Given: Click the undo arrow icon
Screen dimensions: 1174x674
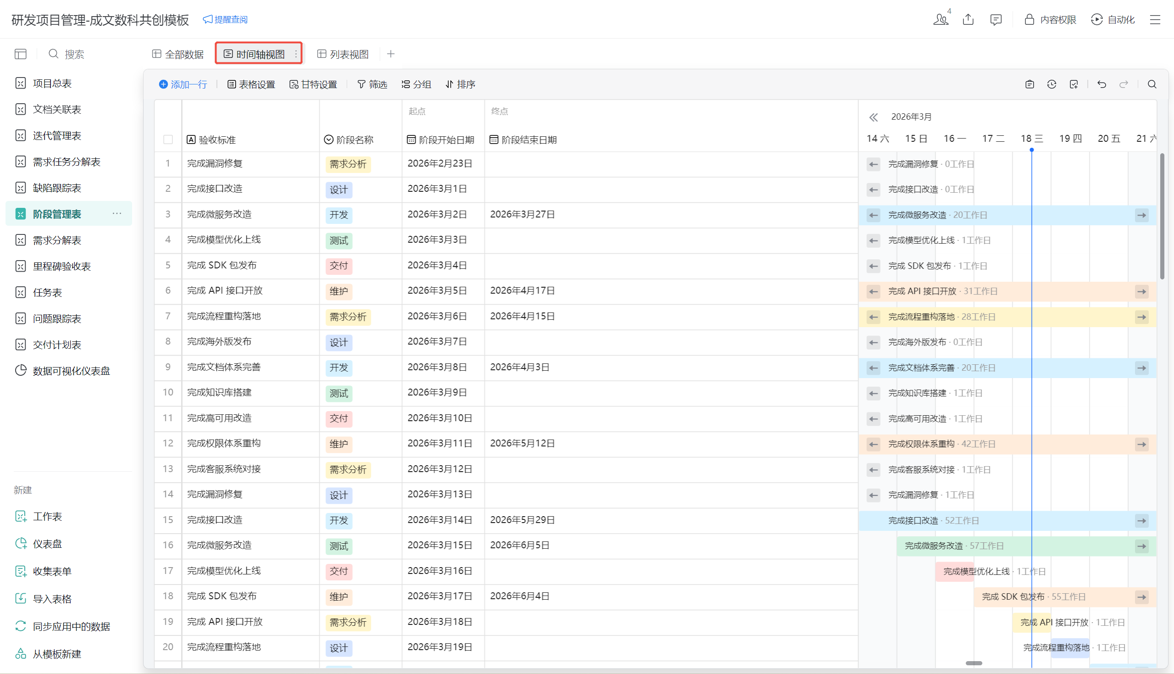Looking at the screenshot, I should point(1102,84).
